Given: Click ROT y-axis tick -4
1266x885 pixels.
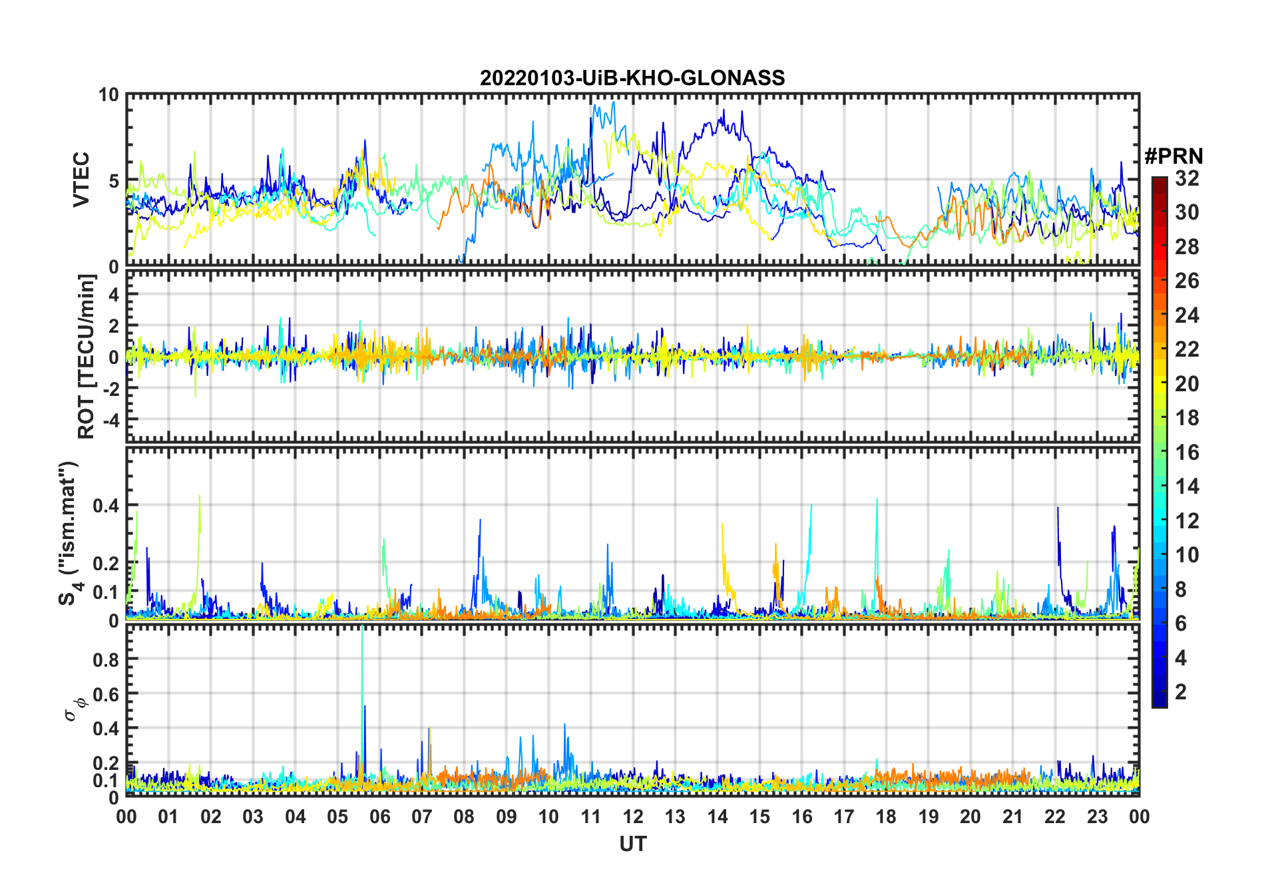Looking at the screenshot, I should 111,420.
